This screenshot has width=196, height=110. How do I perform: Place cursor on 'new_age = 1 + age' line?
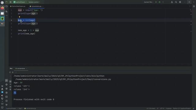[28, 30]
